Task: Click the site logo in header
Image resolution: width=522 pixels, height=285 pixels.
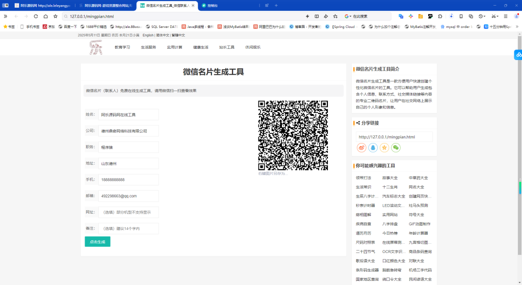Action: (x=96, y=47)
